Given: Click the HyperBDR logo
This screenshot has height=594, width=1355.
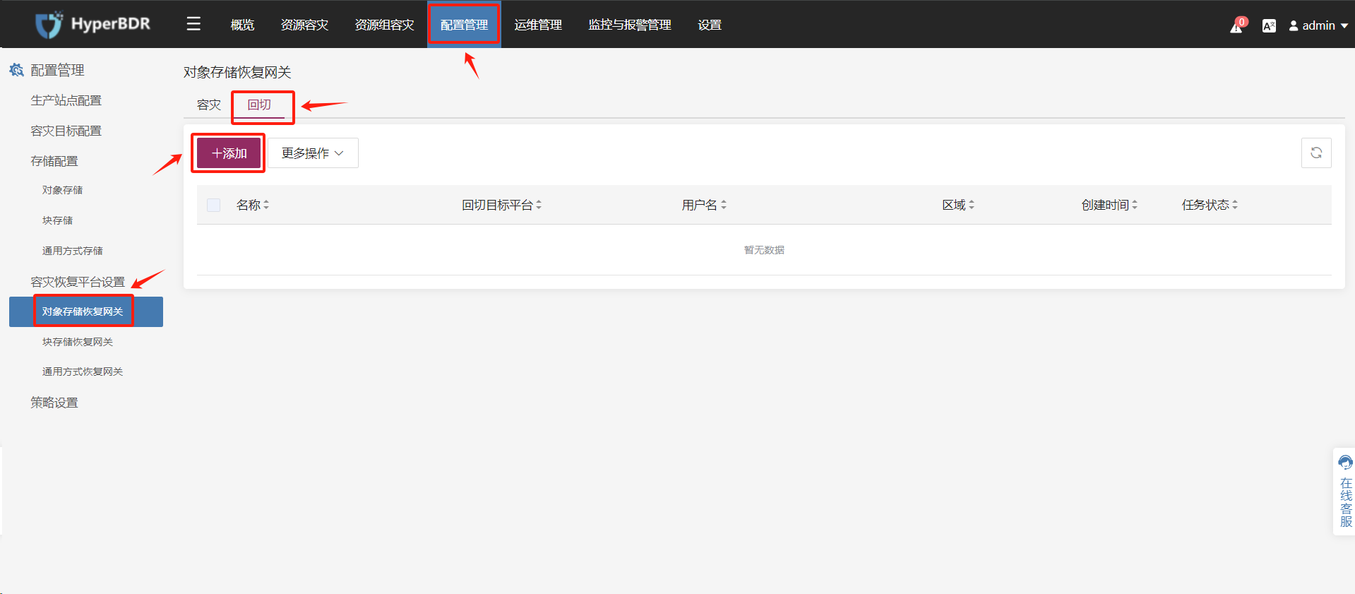Looking at the screenshot, I should 92,25.
